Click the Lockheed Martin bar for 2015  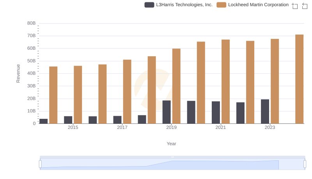[78, 95]
